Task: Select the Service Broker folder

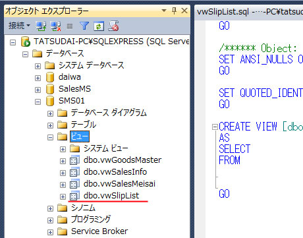Action: [99, 231]
